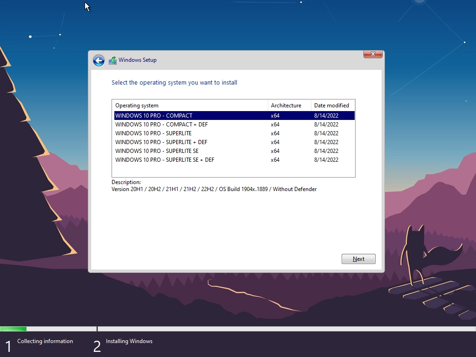
Task: Click x64 in the SUPERLITE SE row
Action: [x=275, y=151]
